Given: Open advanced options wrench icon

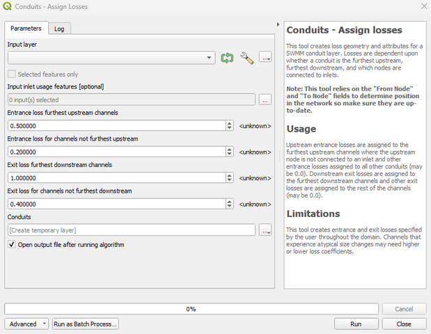Looking at the screenshot, I should 246,58.
